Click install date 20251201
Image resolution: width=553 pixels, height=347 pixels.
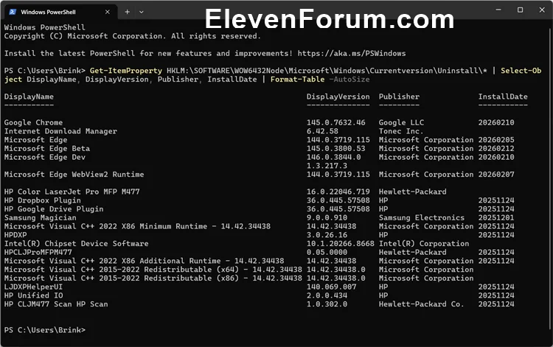click(x=496, y=218)
